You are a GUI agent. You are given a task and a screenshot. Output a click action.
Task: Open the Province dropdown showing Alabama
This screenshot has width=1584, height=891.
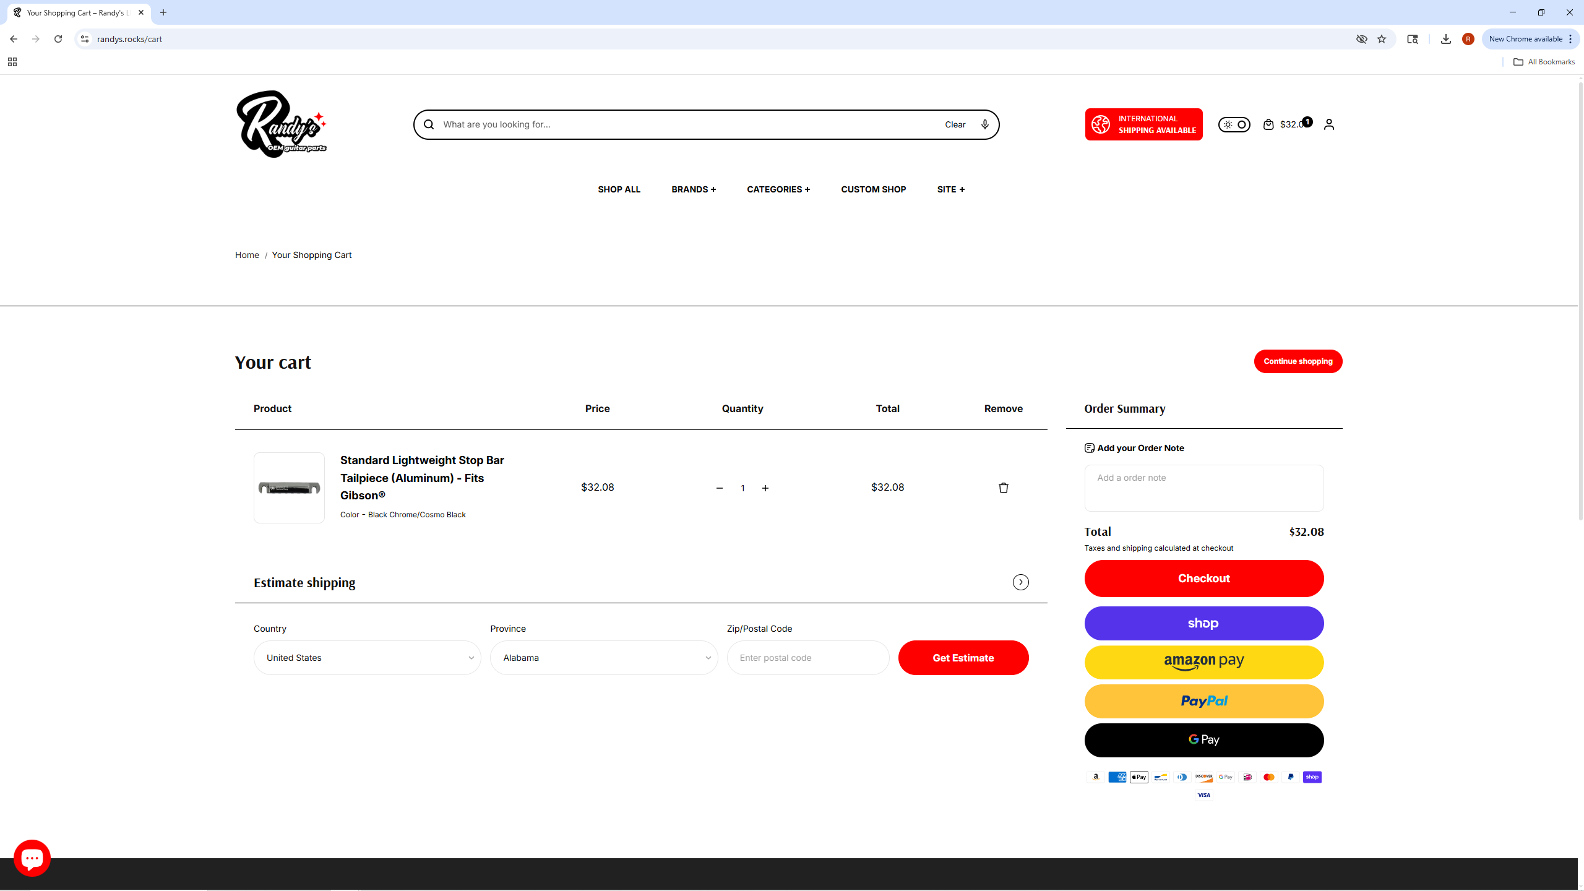tap(603, 658)
